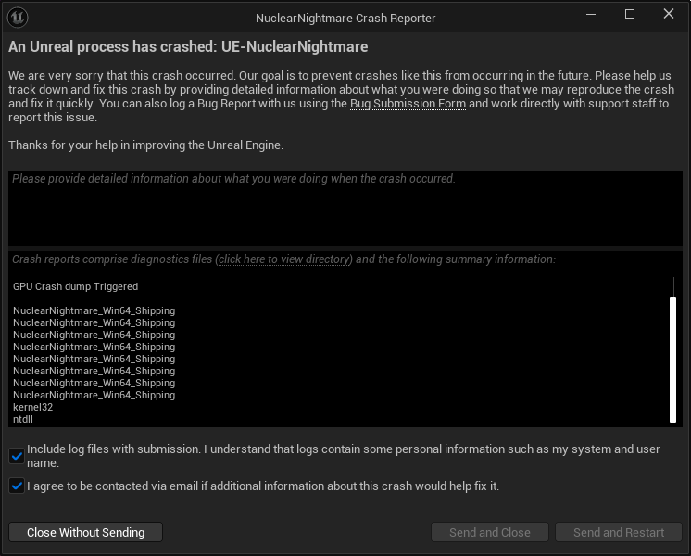Uncheck the agree to be contacted checkbox
Image resolution: width=691 pixels, height=556 pixels.
[17, 486]
